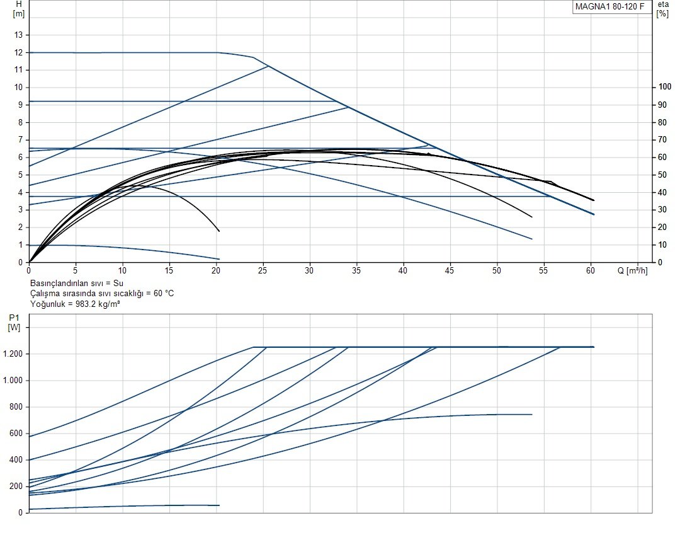Click the 600 value on the P1 axis
Viewport: 685px width, 547px height.
(16, 434)
